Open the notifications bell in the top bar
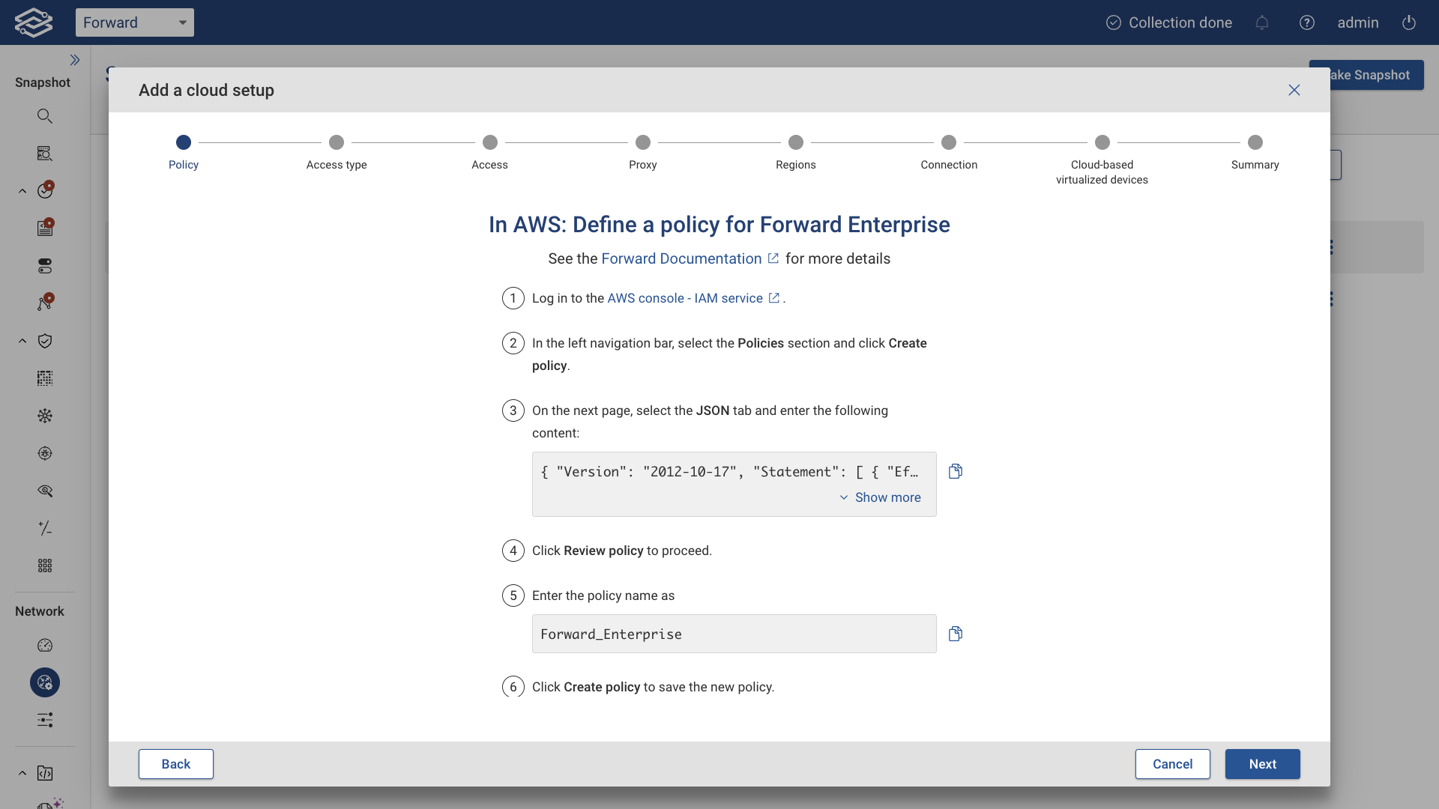The image size is (1439, 809). (x=1262, y=22)
